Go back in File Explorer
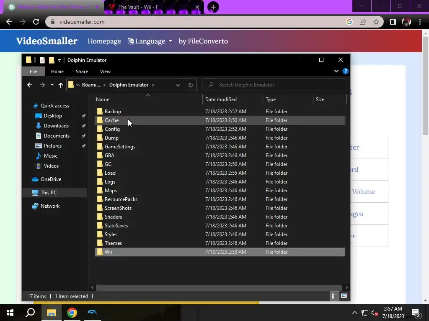The height and width of the screenshot is (321, 429). [x=30, y=85]
